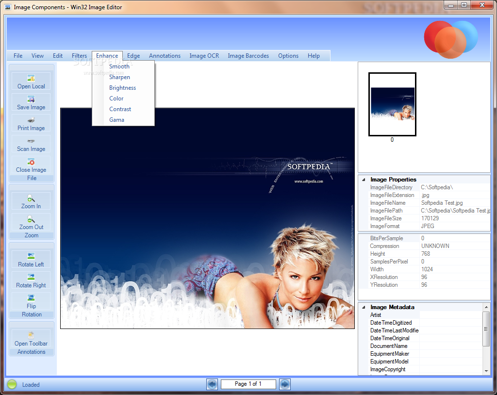Click the Open Local button label
This screenshot has height=395, width=497.
point(31,86)
